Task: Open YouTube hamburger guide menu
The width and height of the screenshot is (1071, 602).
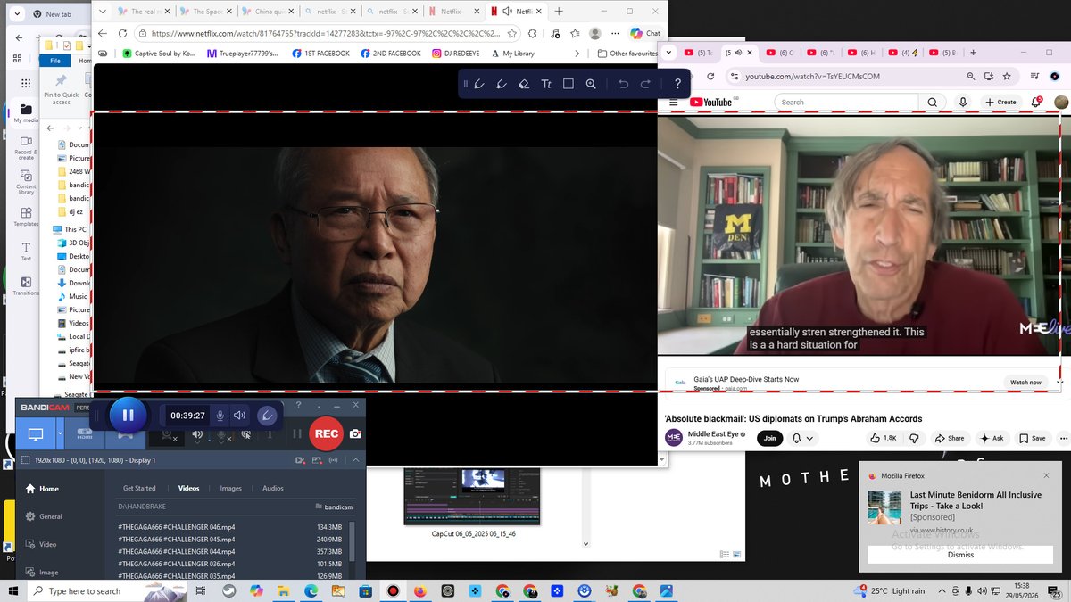Action: pos(672,102)
